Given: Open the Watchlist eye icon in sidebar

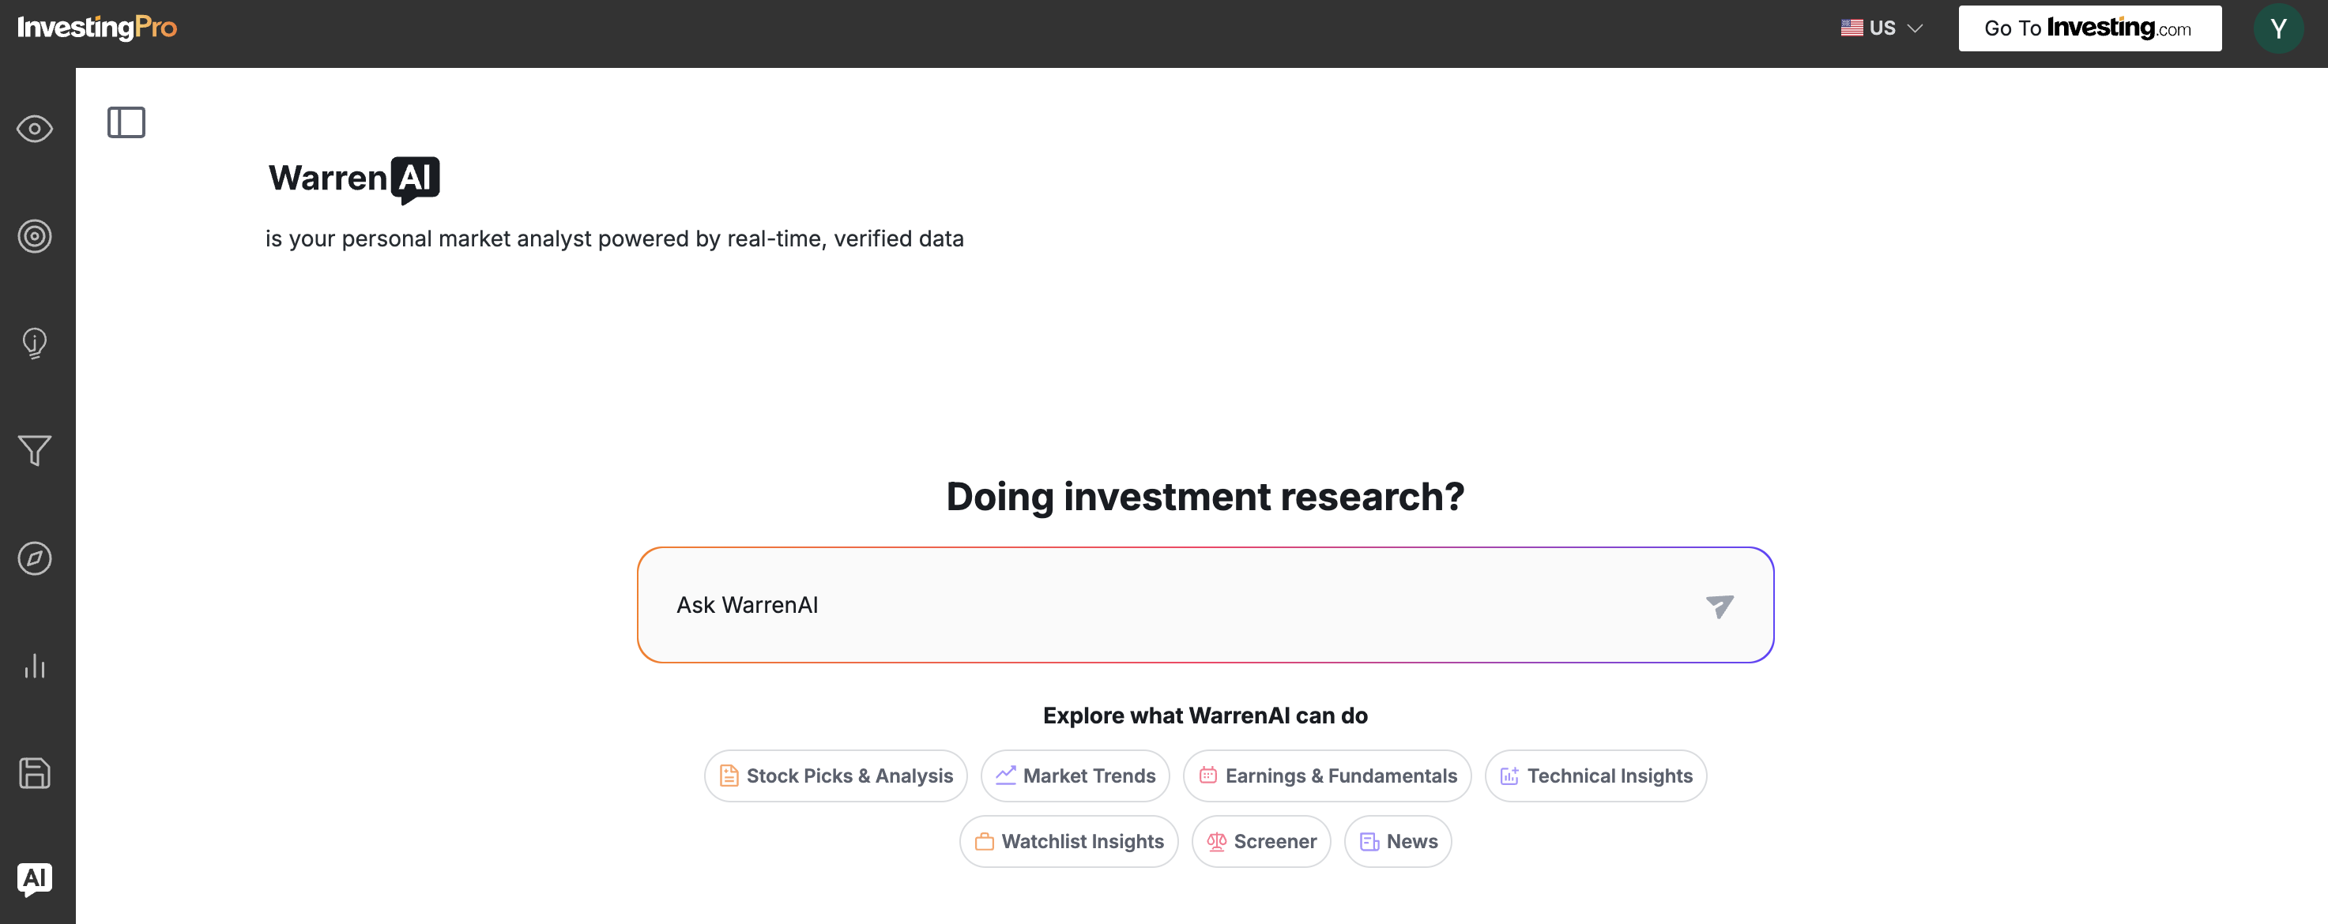Looking at the screenshot, I should [33, 128].
